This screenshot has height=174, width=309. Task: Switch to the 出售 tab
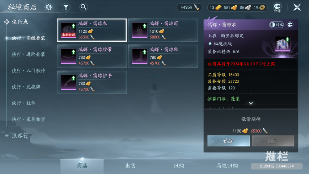coord(130,166)
